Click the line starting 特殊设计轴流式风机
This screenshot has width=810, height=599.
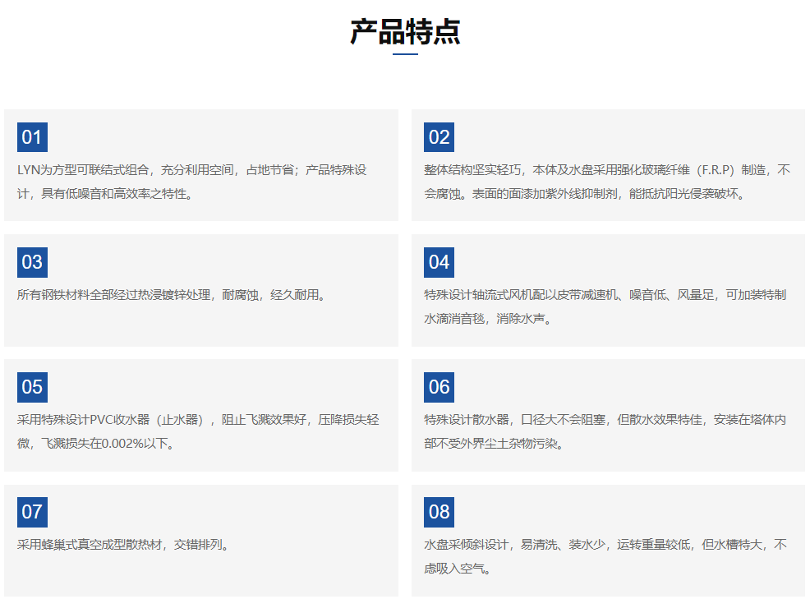coord(605,295)
